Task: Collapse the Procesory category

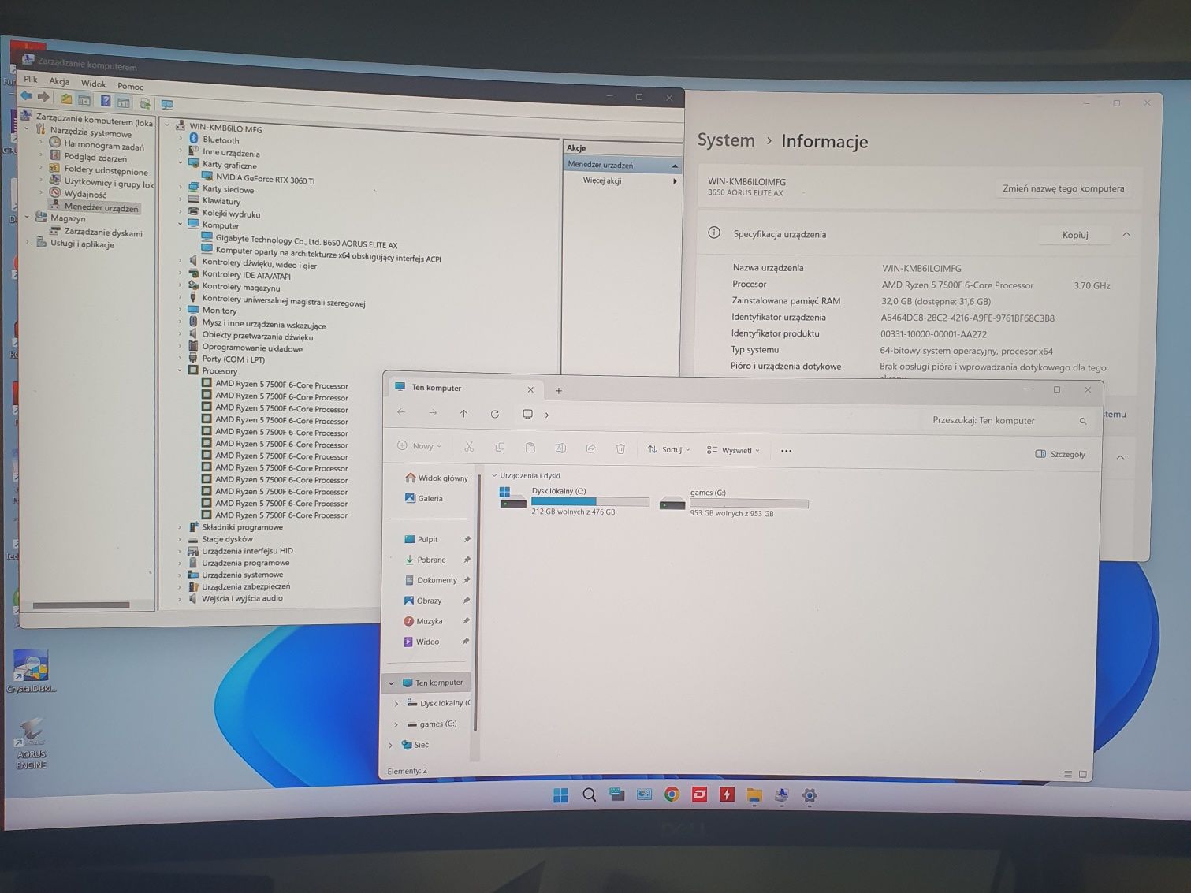Action: 181,370
